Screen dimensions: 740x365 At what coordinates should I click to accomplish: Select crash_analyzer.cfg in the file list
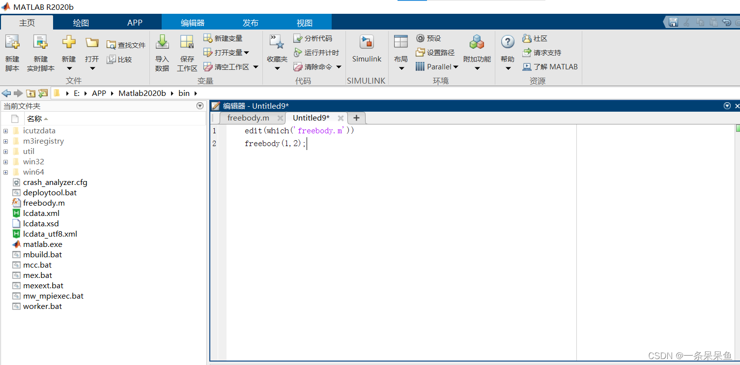point(55,182)
